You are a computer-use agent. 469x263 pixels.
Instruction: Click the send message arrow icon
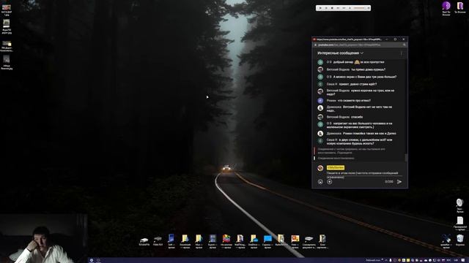[399, 182]
